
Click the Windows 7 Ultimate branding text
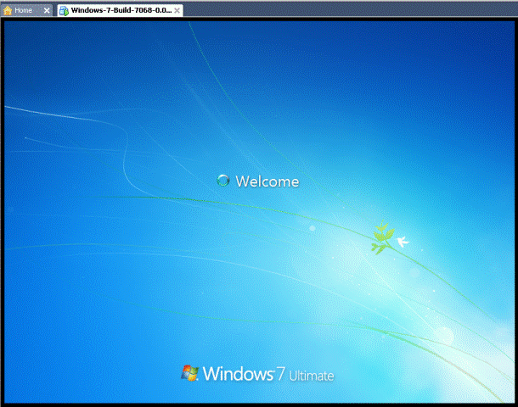click(268, 374)
